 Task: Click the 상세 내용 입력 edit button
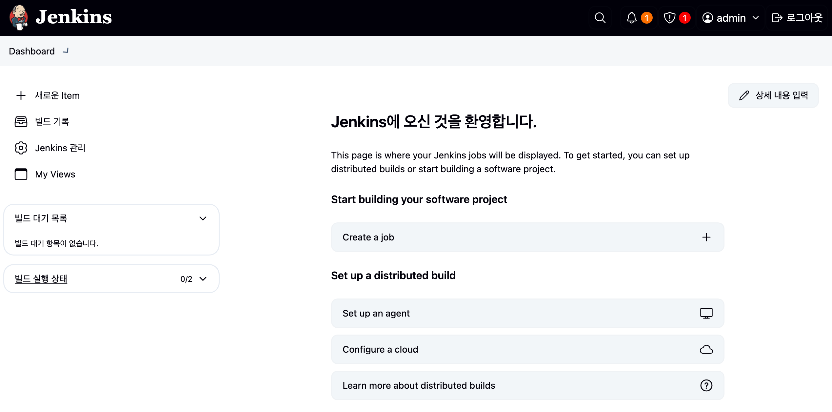pyautogui.click(x=773, y=95)
